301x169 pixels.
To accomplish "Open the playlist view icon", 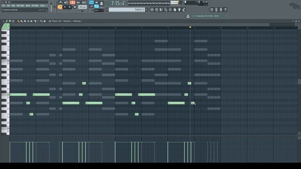I will click(x=152, y=9).
